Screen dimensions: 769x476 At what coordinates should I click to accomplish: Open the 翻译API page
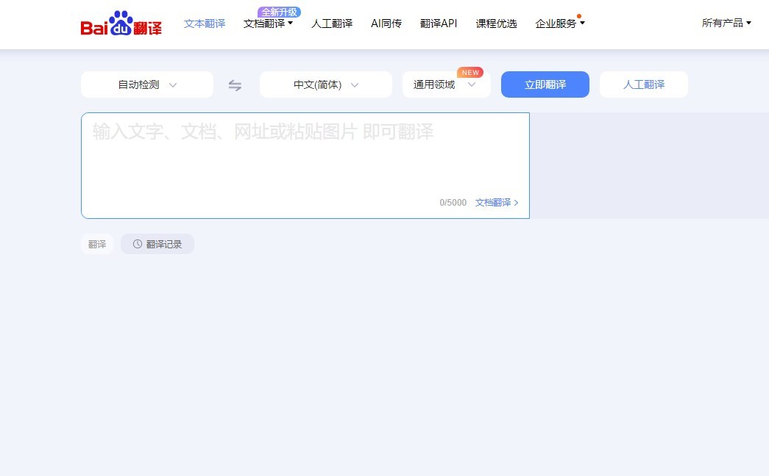click(439, 23)
